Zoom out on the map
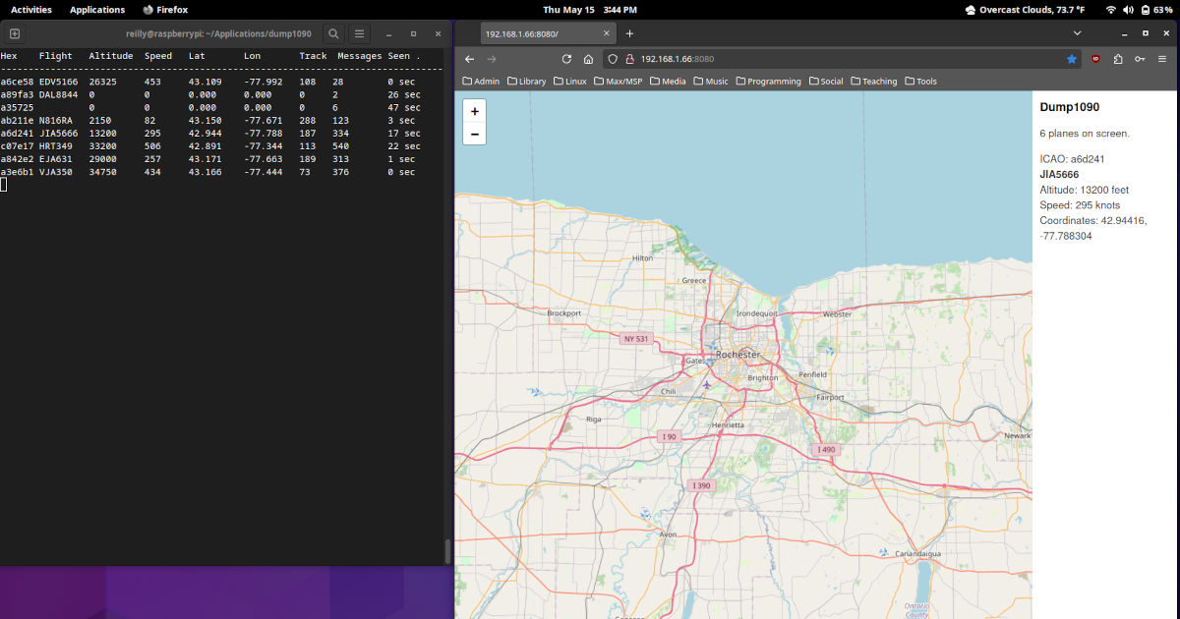Image resolution: width=1180 pixels, height=619 pixels. click(x=474, y=133)
